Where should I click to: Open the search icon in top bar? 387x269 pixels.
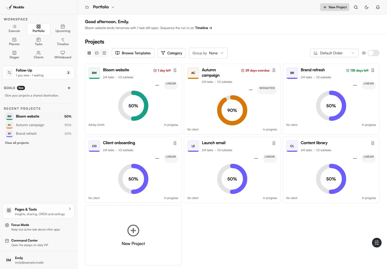click(356, 7)
